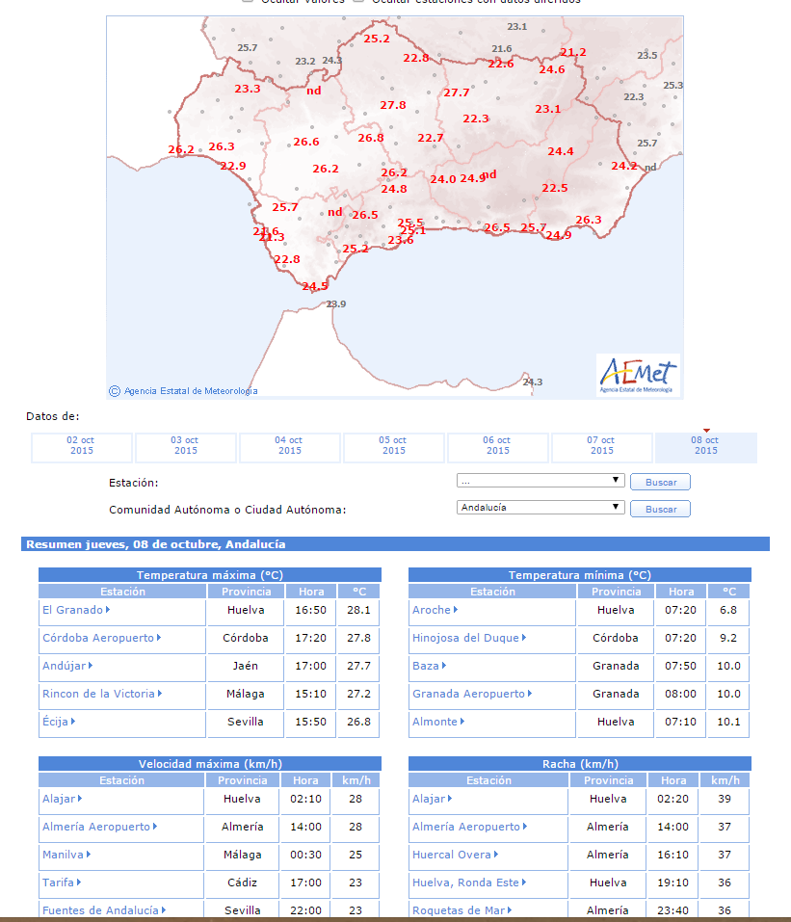Viewport: 791px width, 922px height.
Task: Click the arrow icon next to Huercal Overa
Action: pyautogui.click(x=496, y=855)
